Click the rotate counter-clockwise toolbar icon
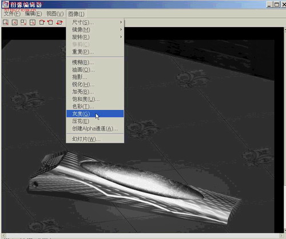 click(50, 22)
